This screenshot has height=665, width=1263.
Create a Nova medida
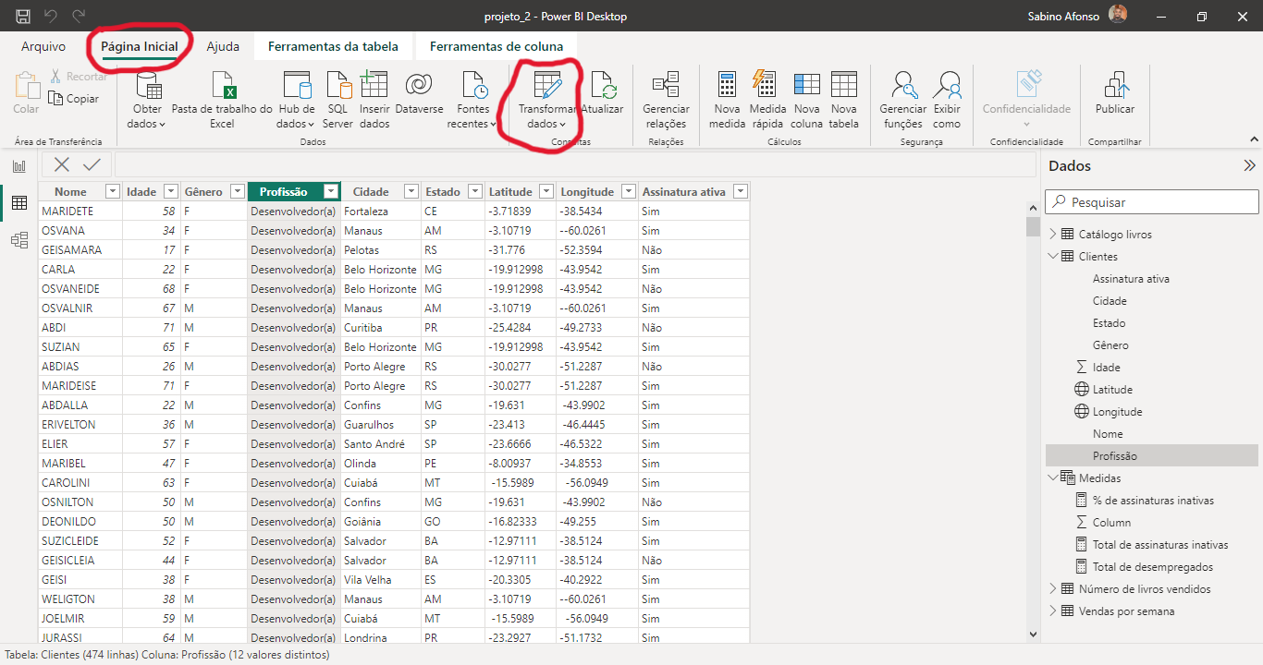(727, 101)
